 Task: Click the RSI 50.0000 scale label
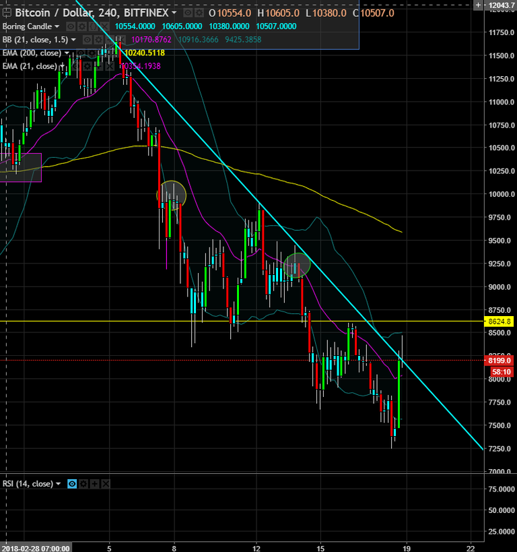pyautogui.click(x=502, y=510)
